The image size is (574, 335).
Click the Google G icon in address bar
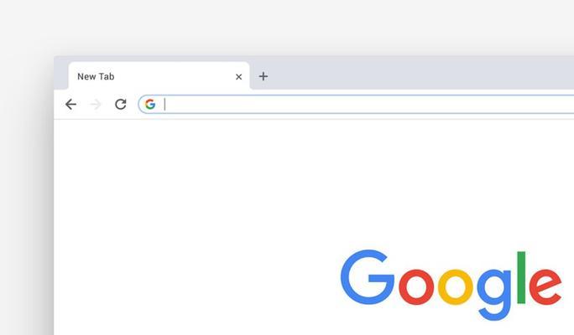150,105
